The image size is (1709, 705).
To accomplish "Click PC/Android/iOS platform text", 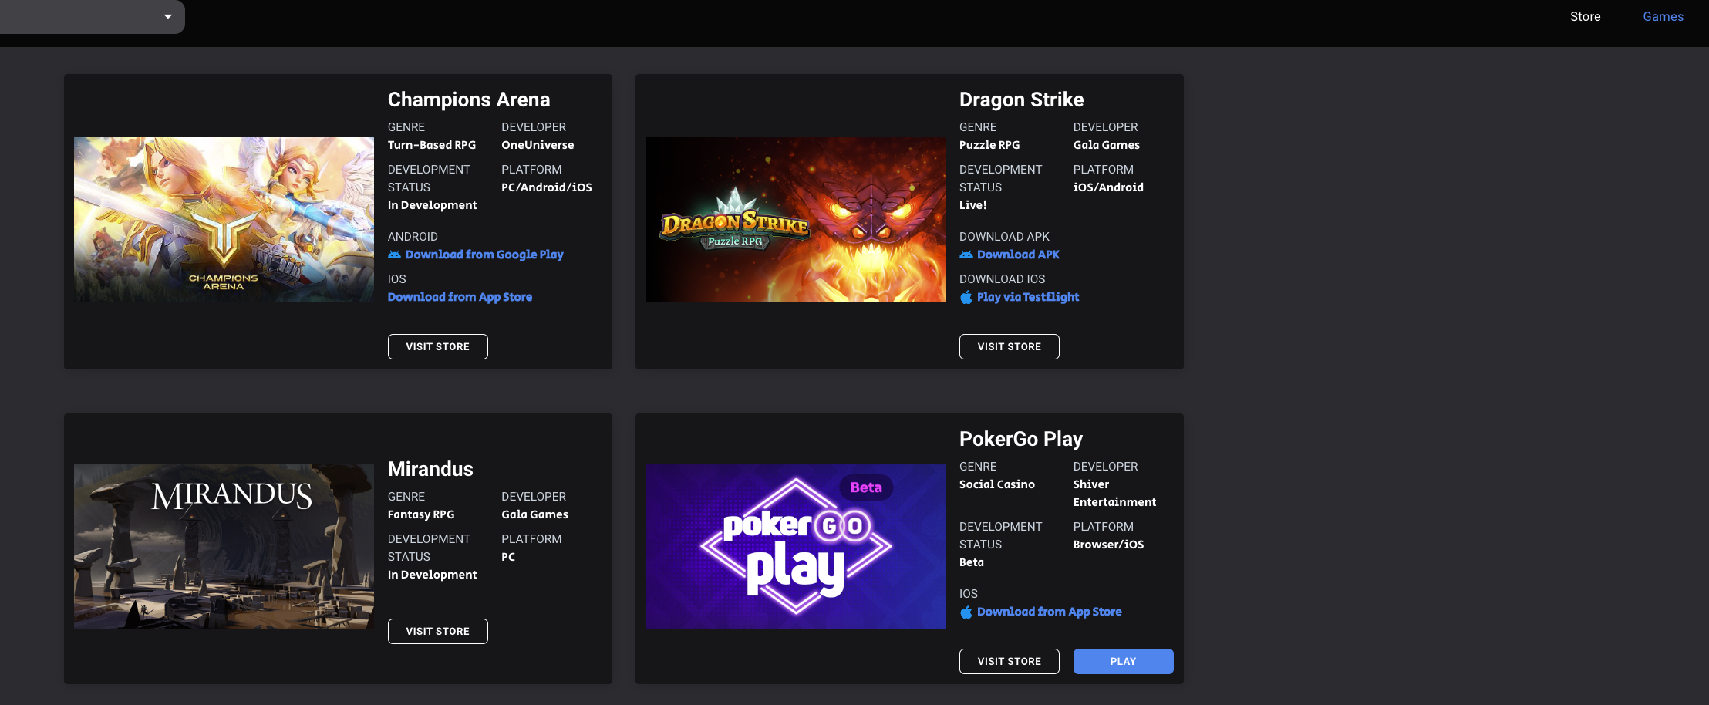I will click(547, 187).
